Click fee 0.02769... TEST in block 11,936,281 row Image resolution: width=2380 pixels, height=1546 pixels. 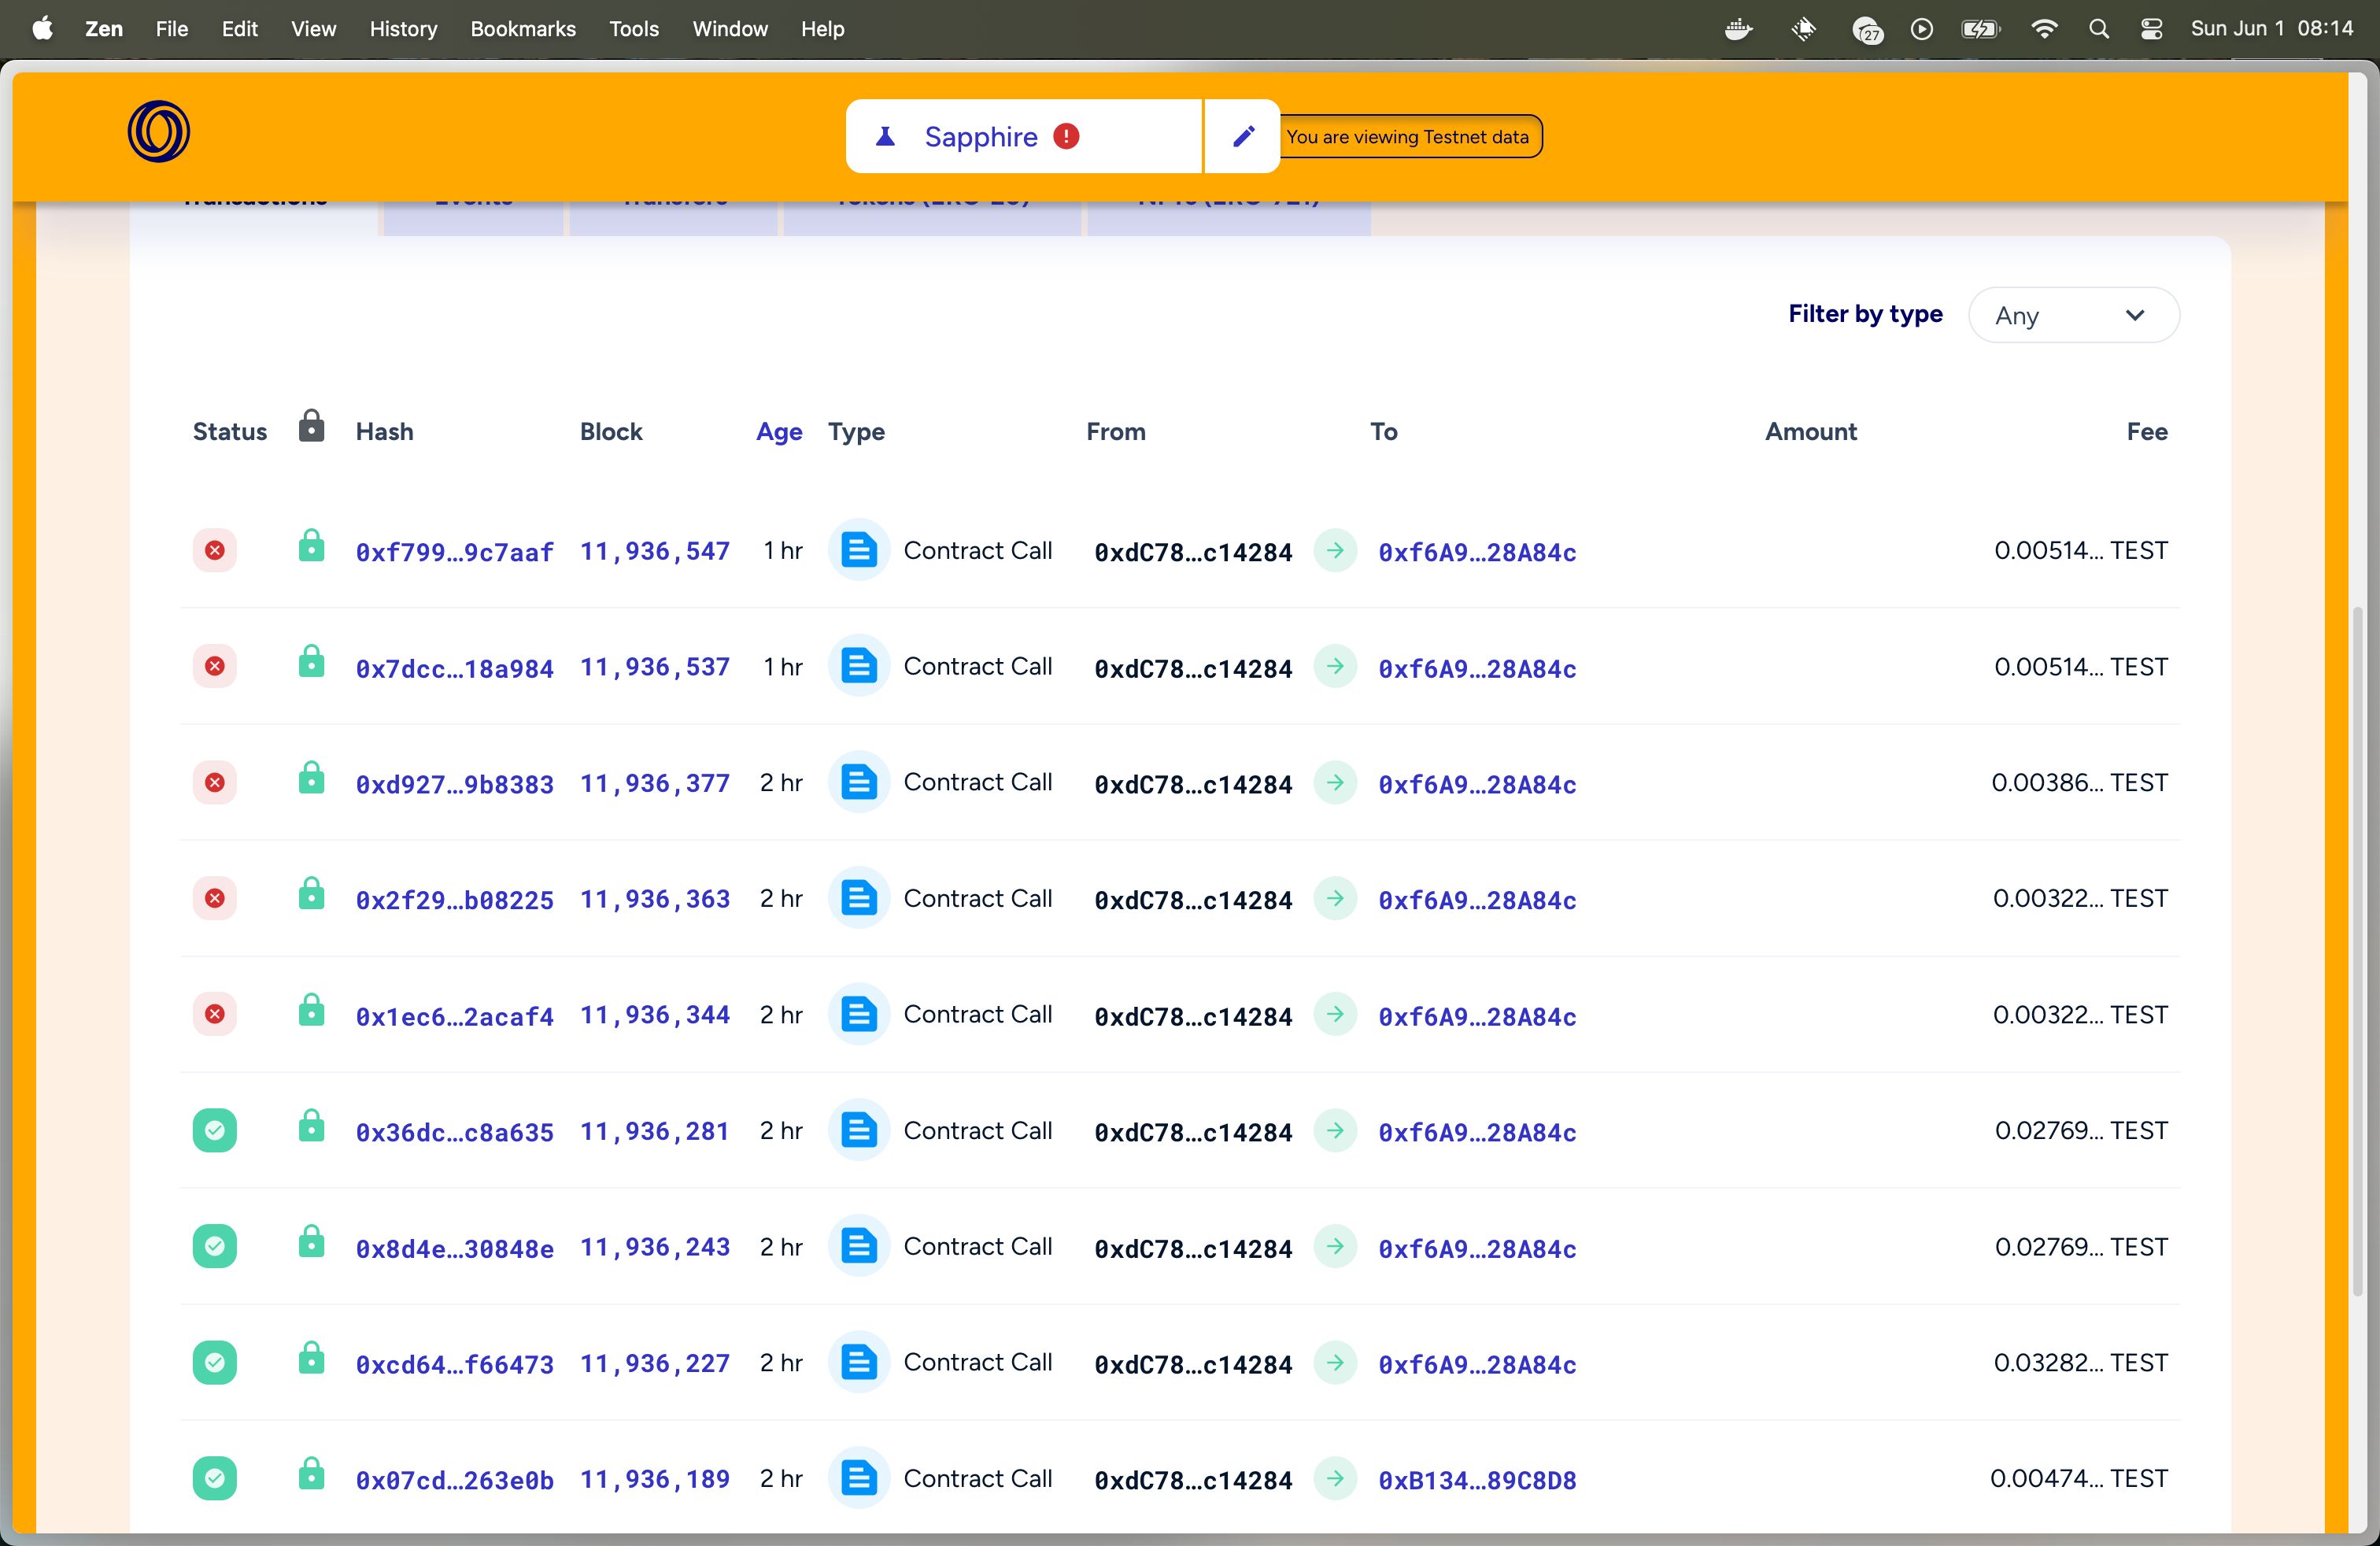coord(2081,1130)
